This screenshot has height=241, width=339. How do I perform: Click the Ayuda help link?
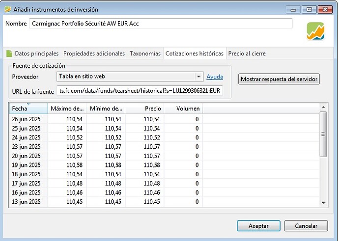point(215,77)
